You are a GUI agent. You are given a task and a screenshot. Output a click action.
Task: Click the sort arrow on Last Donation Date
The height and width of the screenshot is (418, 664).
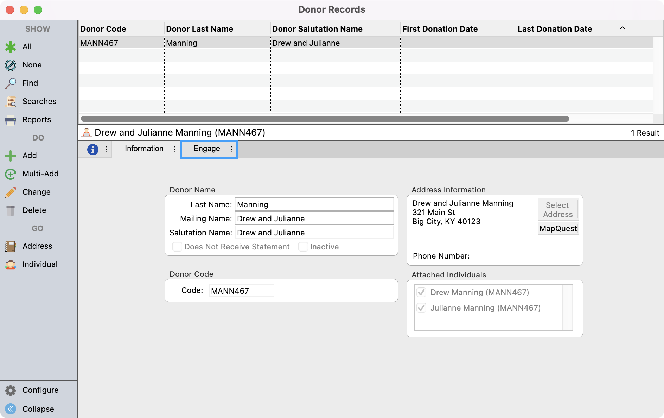(x=622, y=28)
